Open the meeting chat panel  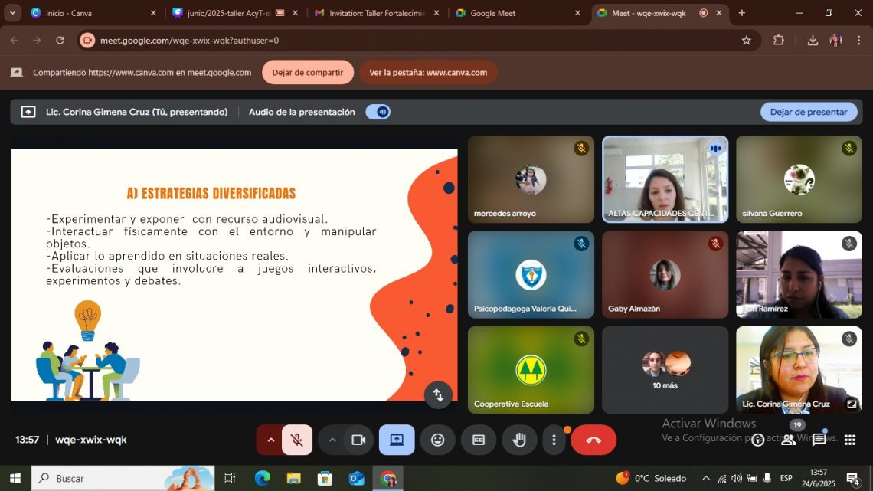819,440
